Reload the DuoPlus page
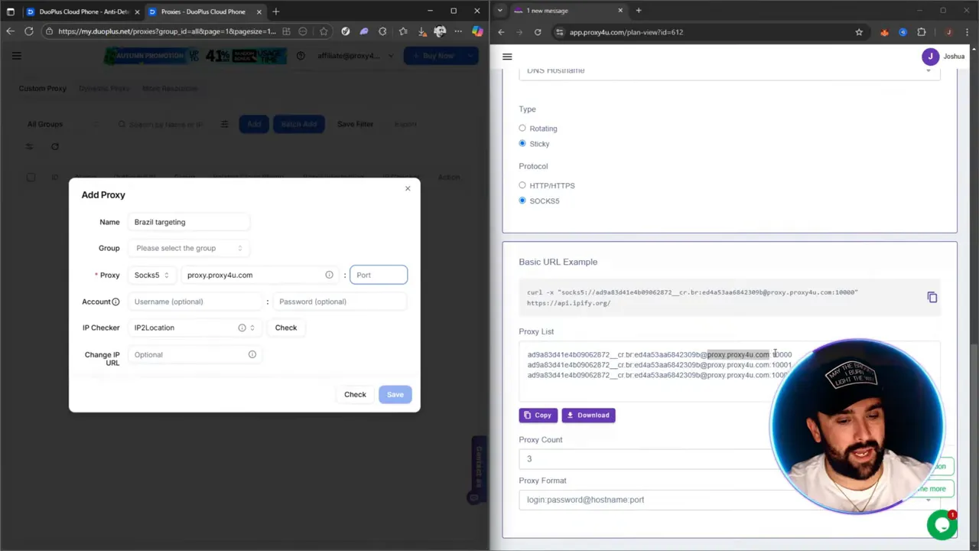Image resolution: width=979 pixels, height=551 pixels. 29,31
